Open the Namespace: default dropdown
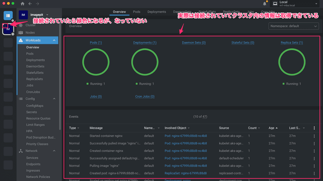 click(x=293, y=26)
